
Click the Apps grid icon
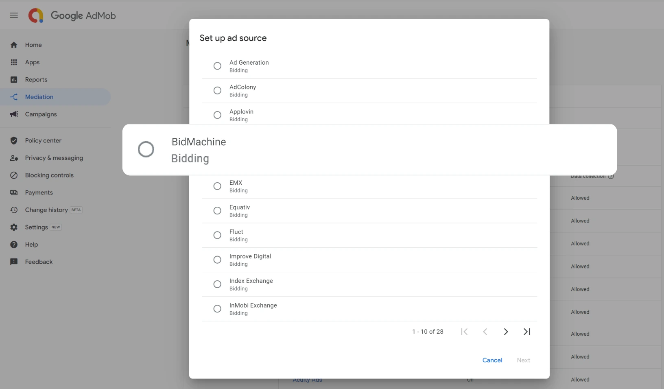coord(14,62)
